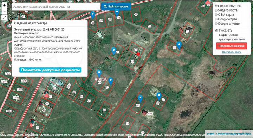Click parcel label 29 on map

tap(105, 110)
